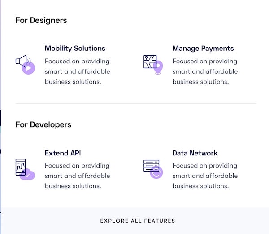Click the smartphone icon beside Extend API

pos(21,167)
